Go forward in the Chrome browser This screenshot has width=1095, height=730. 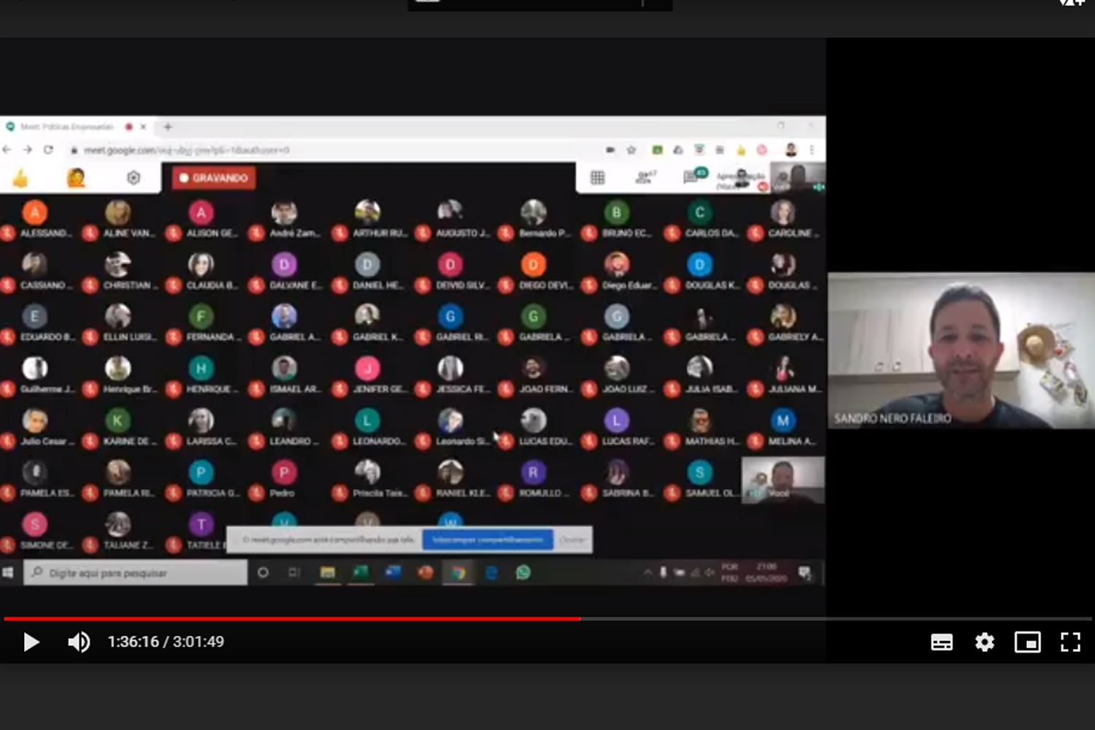pyautogui.click(x=28, y=150)
